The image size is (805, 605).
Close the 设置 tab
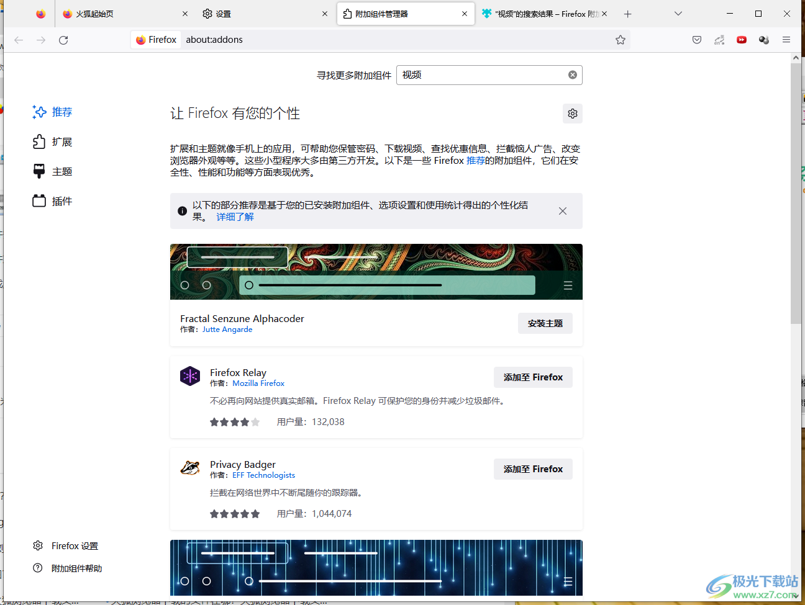point(325,14)
